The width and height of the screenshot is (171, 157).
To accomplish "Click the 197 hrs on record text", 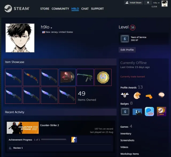I will point(104,129).
